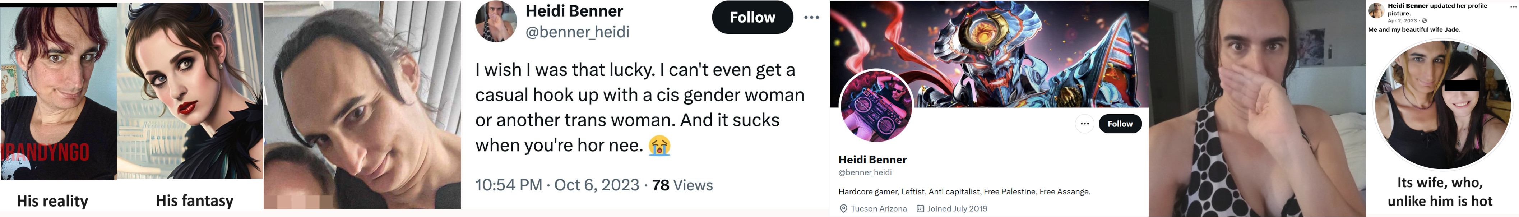Click the calendar icon beside Joined July 2019
1519x217 pixels.
920,209
